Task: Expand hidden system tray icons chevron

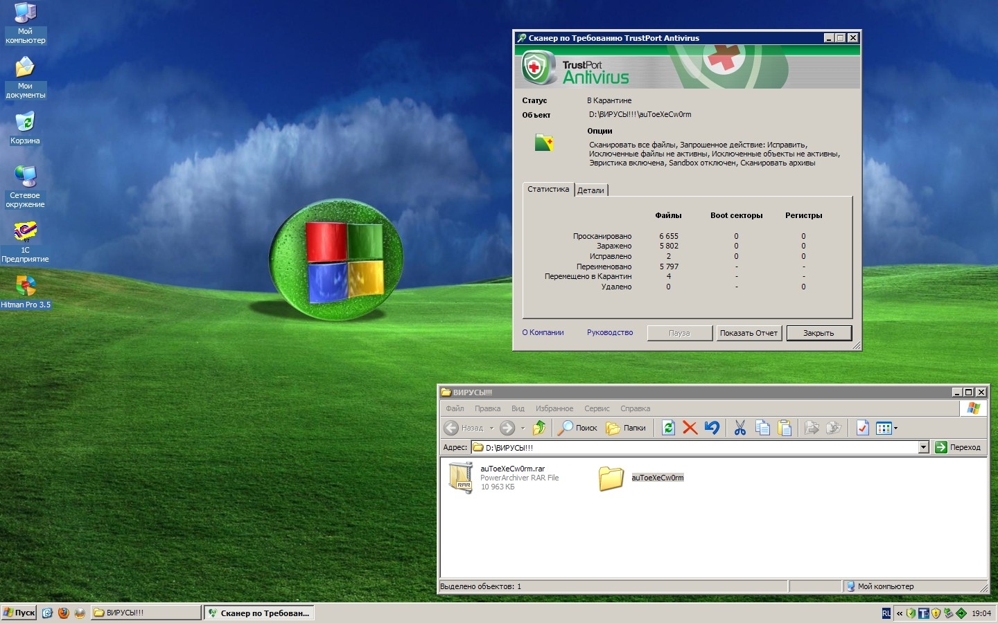Action: (900, 613)
